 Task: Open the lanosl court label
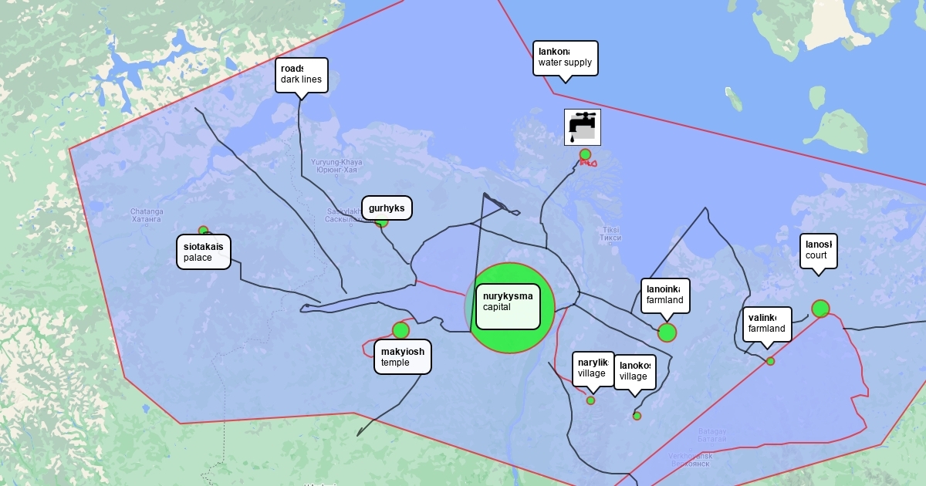coord(818,251)
